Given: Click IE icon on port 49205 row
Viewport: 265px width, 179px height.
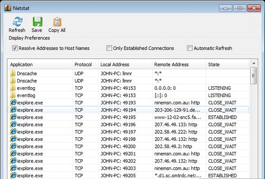Looking at the screenshot, I should pos(13,175).
